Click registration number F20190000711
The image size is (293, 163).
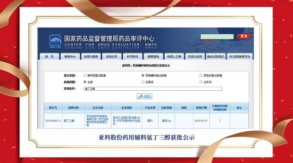coord(53,121)
